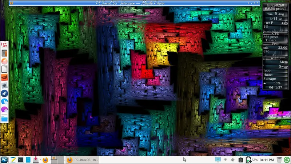Viewport: 291px width, 164px height.
Task: Open the terminal launcher in taskbar
Action: point(21,160)
